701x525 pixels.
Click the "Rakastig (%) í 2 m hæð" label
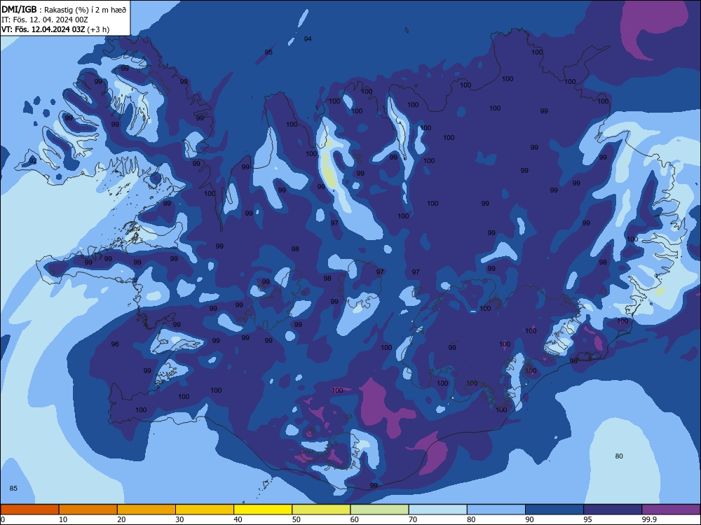coord(86,10)
